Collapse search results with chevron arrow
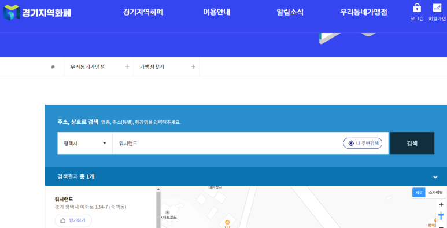 click(x=435, y=177)
